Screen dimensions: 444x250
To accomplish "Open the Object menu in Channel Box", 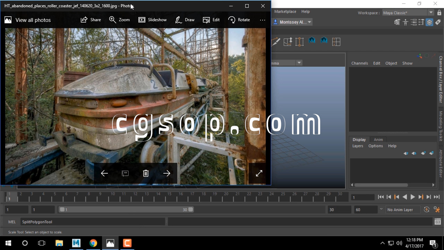I will 391,63.
